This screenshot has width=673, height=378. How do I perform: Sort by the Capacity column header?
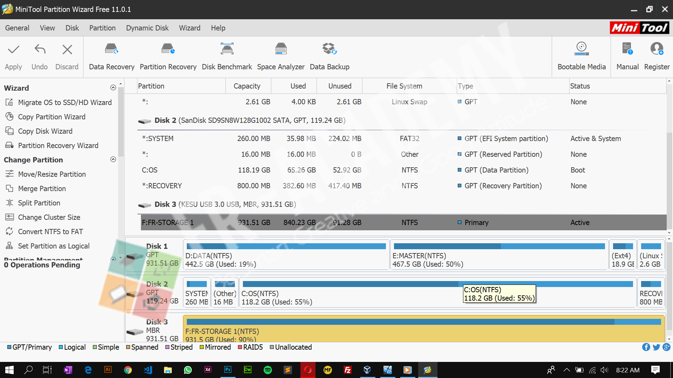(x=248, y=86)
